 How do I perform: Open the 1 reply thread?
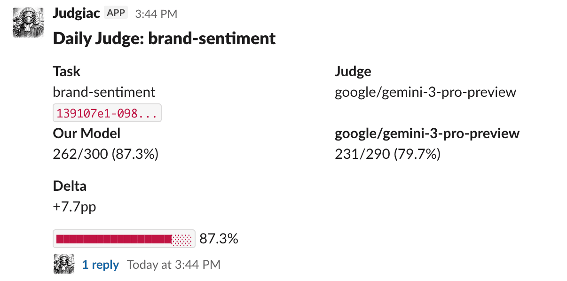tap(100, 264)
